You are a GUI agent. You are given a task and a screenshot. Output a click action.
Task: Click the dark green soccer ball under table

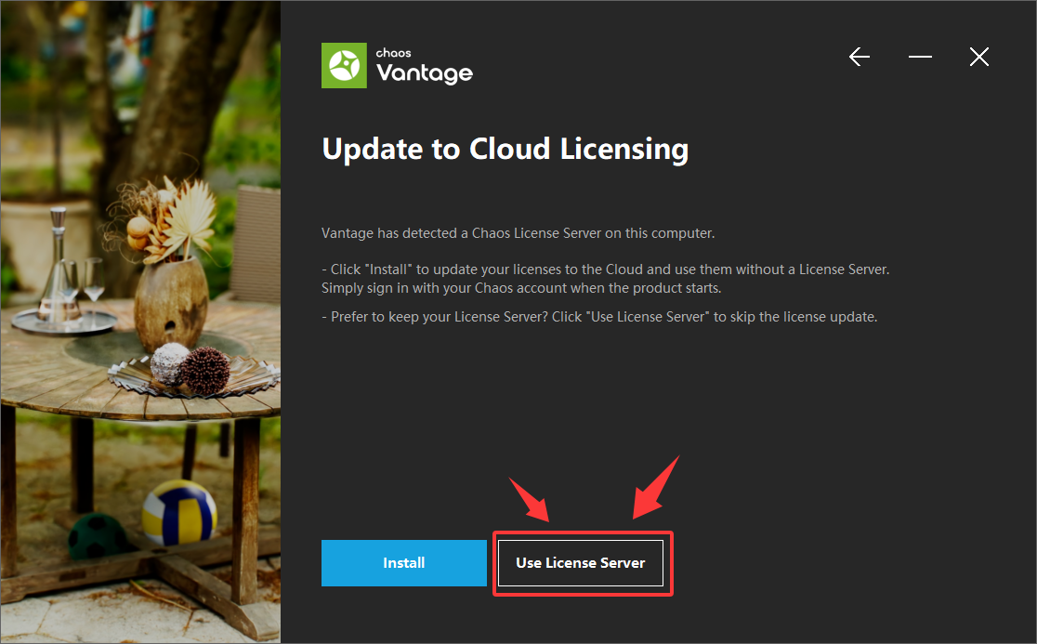[98, 536]
